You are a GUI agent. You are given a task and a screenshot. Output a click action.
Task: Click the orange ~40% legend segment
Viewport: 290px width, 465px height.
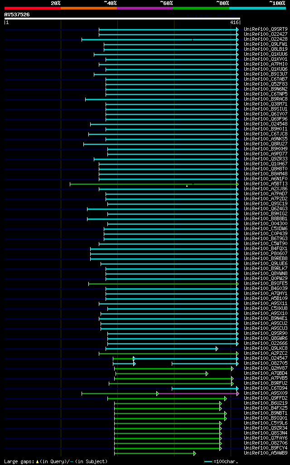(x=89, y=8)
